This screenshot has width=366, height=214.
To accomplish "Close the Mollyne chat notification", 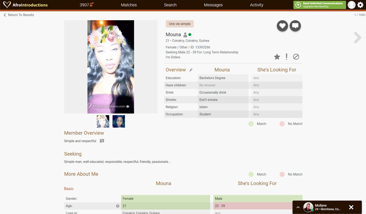I will [x=351, y=207].
